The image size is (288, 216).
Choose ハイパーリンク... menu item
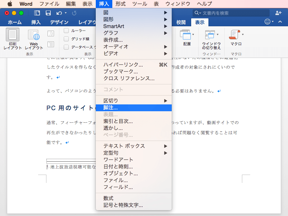(x=134, y=64)
